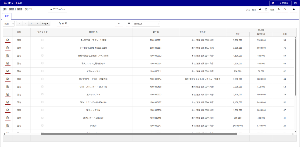300x168 pixels.
Task: Click the CSV import upload icon
Action: (x=279, y=9)
